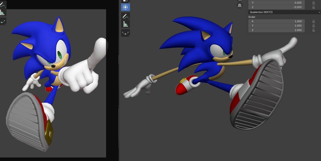Select the Measure tool in left viewport
This screenshot has height=161, width=321.
coord(3,13)
